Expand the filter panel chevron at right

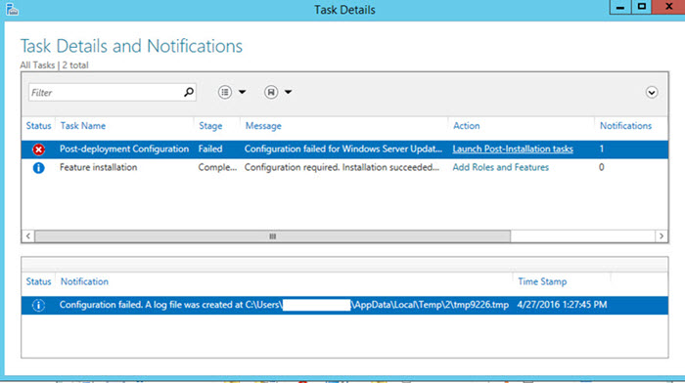tap(652, 93)
